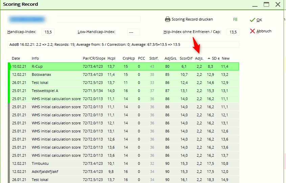
Task: Click the Par/CR/Slope column header
Action: point(94,58)
